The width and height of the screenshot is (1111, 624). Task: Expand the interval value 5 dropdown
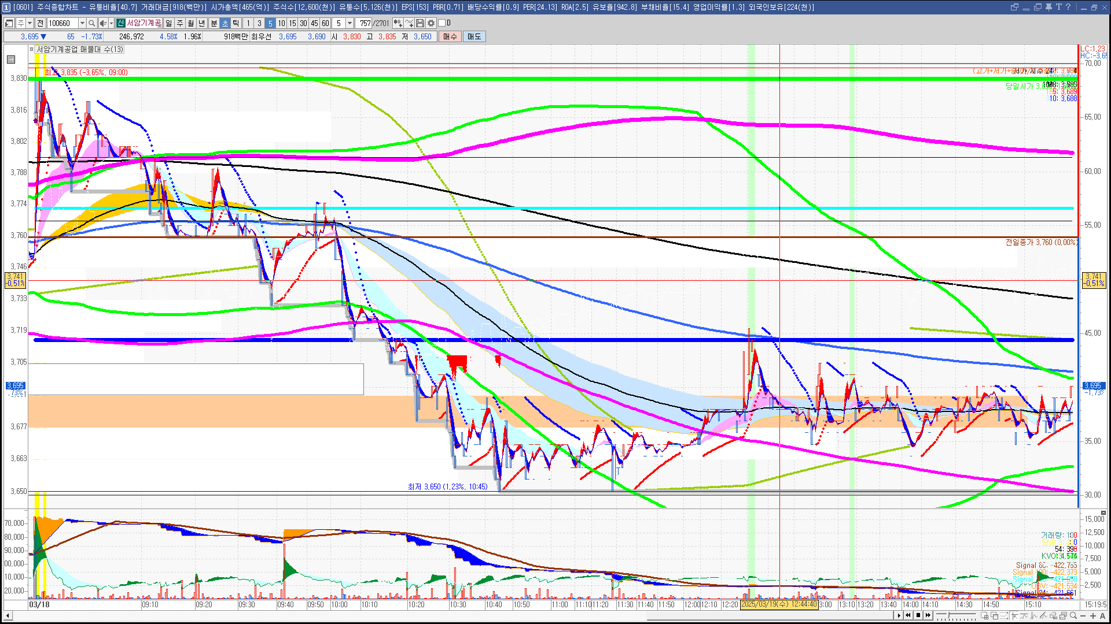click(350, 23)
